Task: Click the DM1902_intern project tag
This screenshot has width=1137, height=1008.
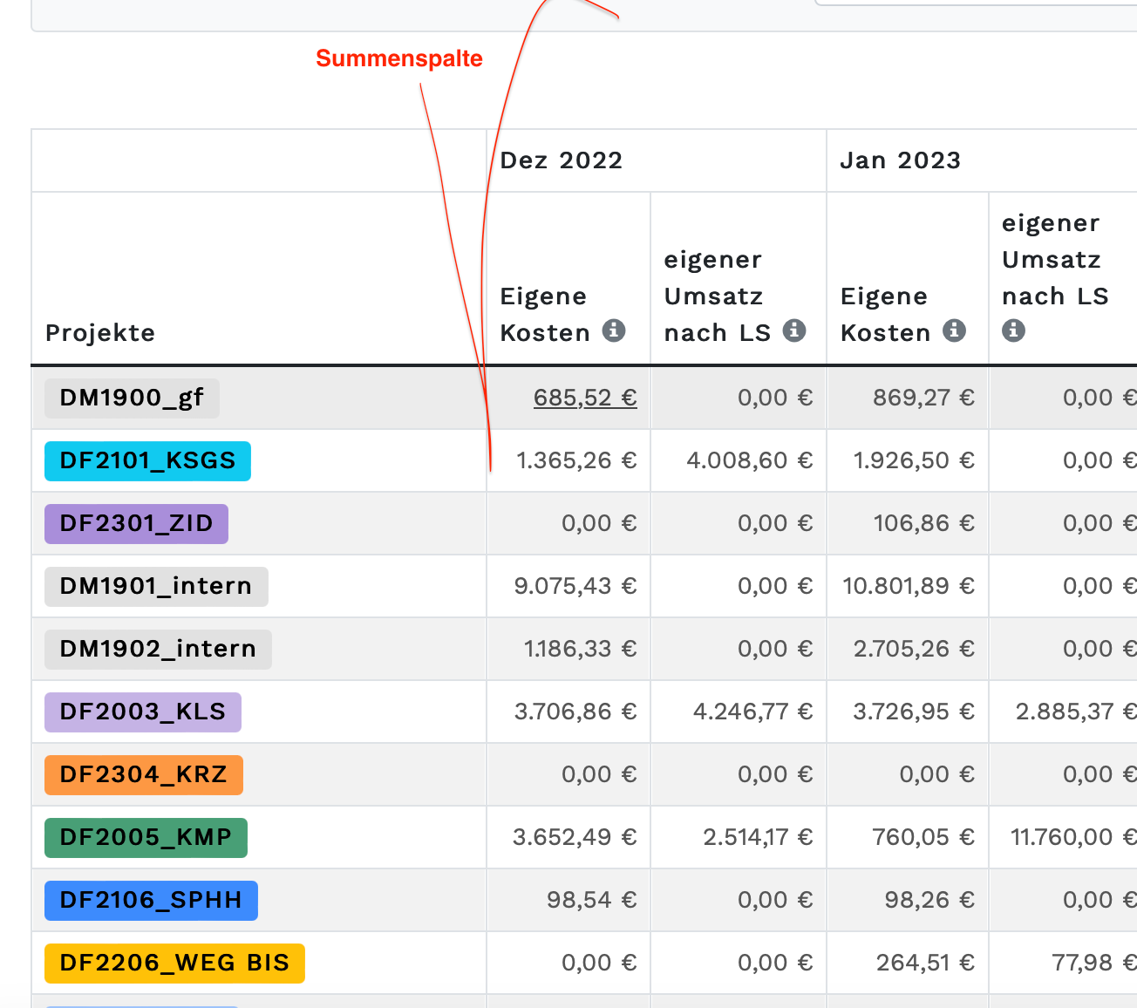Action: pos(158,649)
